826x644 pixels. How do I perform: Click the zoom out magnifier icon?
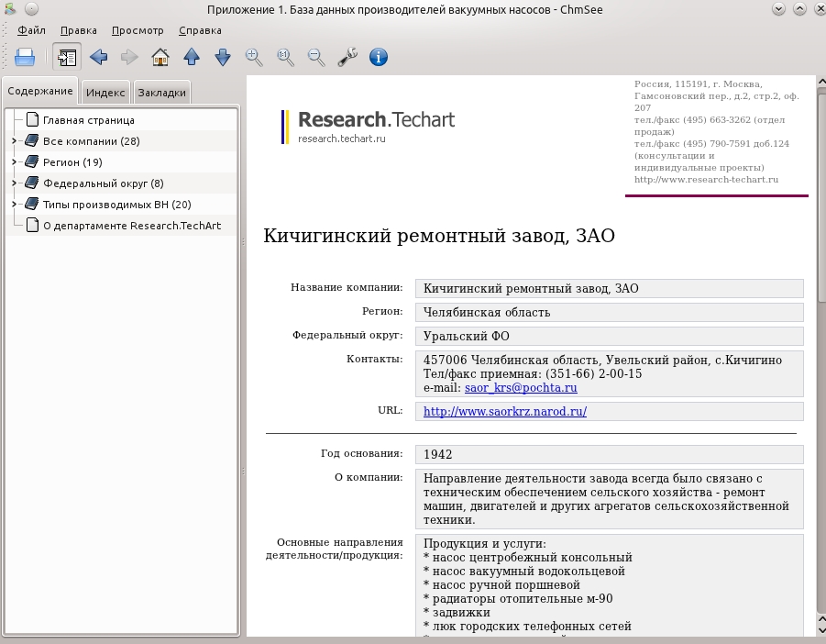coord(316,57)
